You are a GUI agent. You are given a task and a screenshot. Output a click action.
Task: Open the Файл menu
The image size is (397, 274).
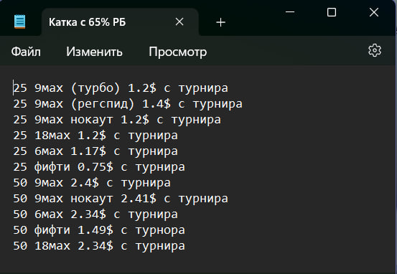26,52
